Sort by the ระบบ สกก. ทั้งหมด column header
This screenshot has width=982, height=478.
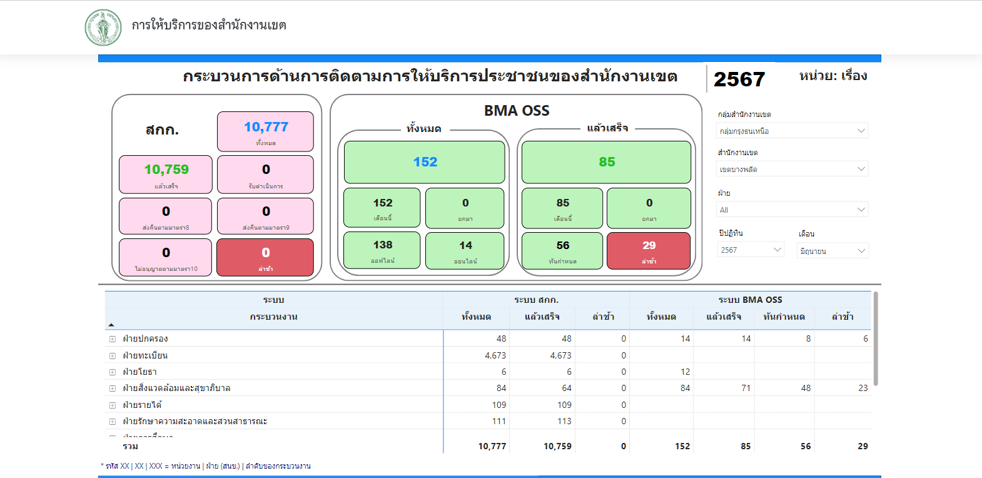click(476, 317)
